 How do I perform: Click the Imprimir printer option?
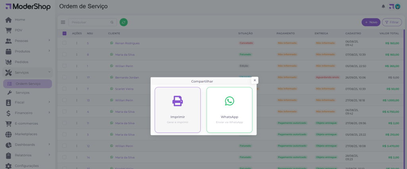coord(177,109)
